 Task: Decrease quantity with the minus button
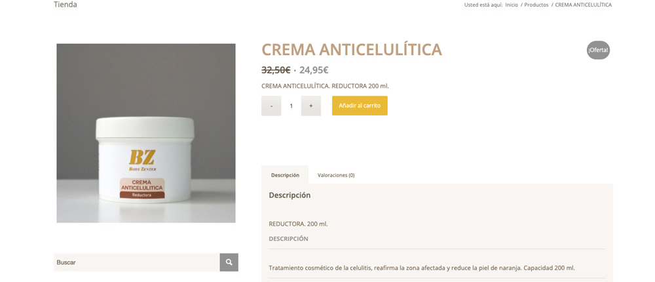point(271,106)
